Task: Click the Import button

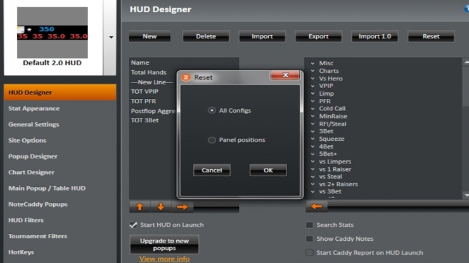Action: pos(262,36)
